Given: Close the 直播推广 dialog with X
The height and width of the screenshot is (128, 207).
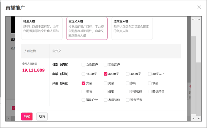Looking at the screenshot, I should point(199,7).
